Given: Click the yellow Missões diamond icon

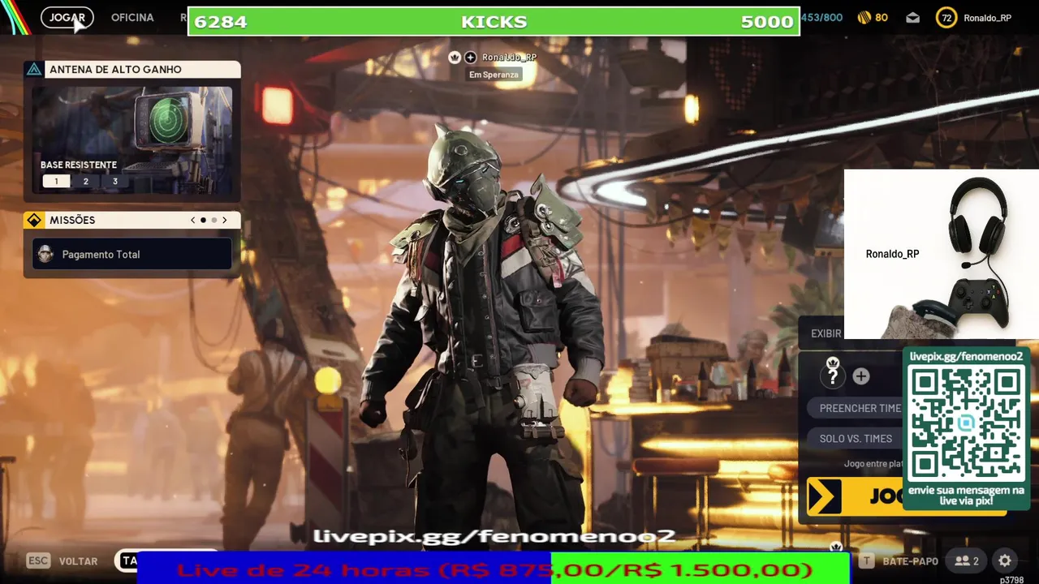Looking at the screenshot, I should 34,220.
